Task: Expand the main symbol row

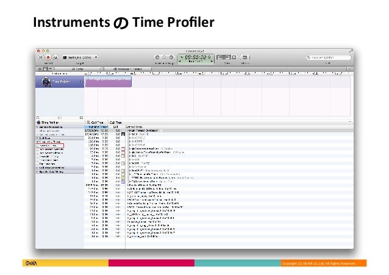Action: click(130, 134)
